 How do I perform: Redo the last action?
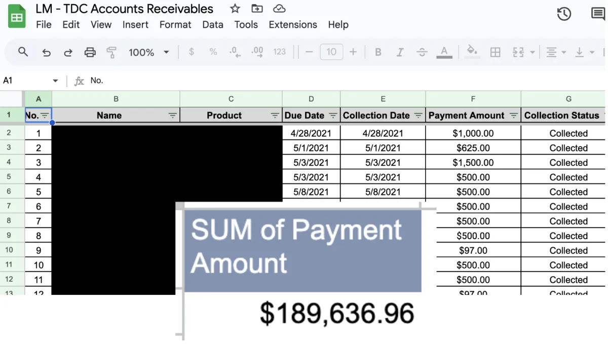pos(68,52)
